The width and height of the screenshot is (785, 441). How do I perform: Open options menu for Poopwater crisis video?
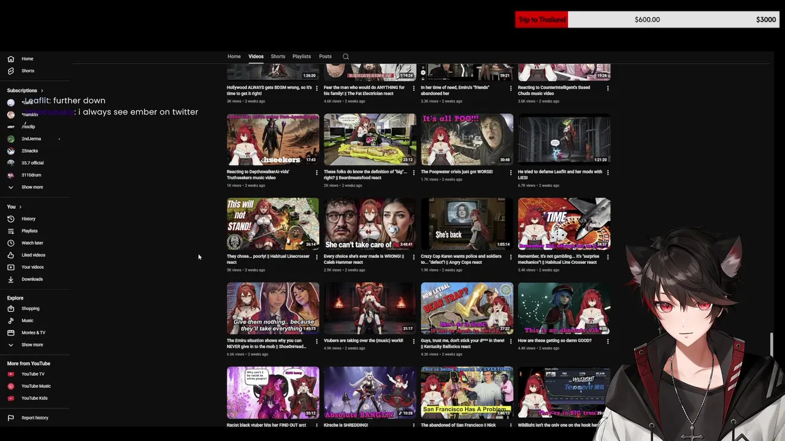[x=510, y=173]
